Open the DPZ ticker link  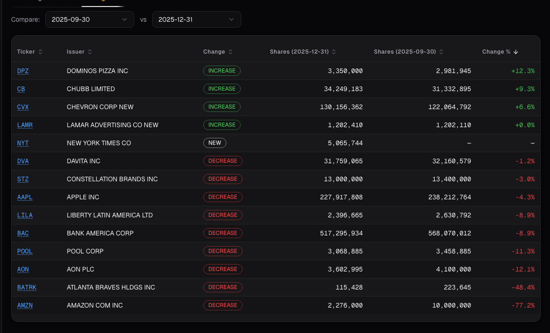coord(23,71)
